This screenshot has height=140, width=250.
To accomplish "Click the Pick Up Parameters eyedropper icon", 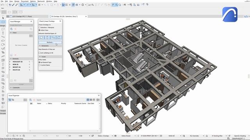I will (x=13, y=5).
